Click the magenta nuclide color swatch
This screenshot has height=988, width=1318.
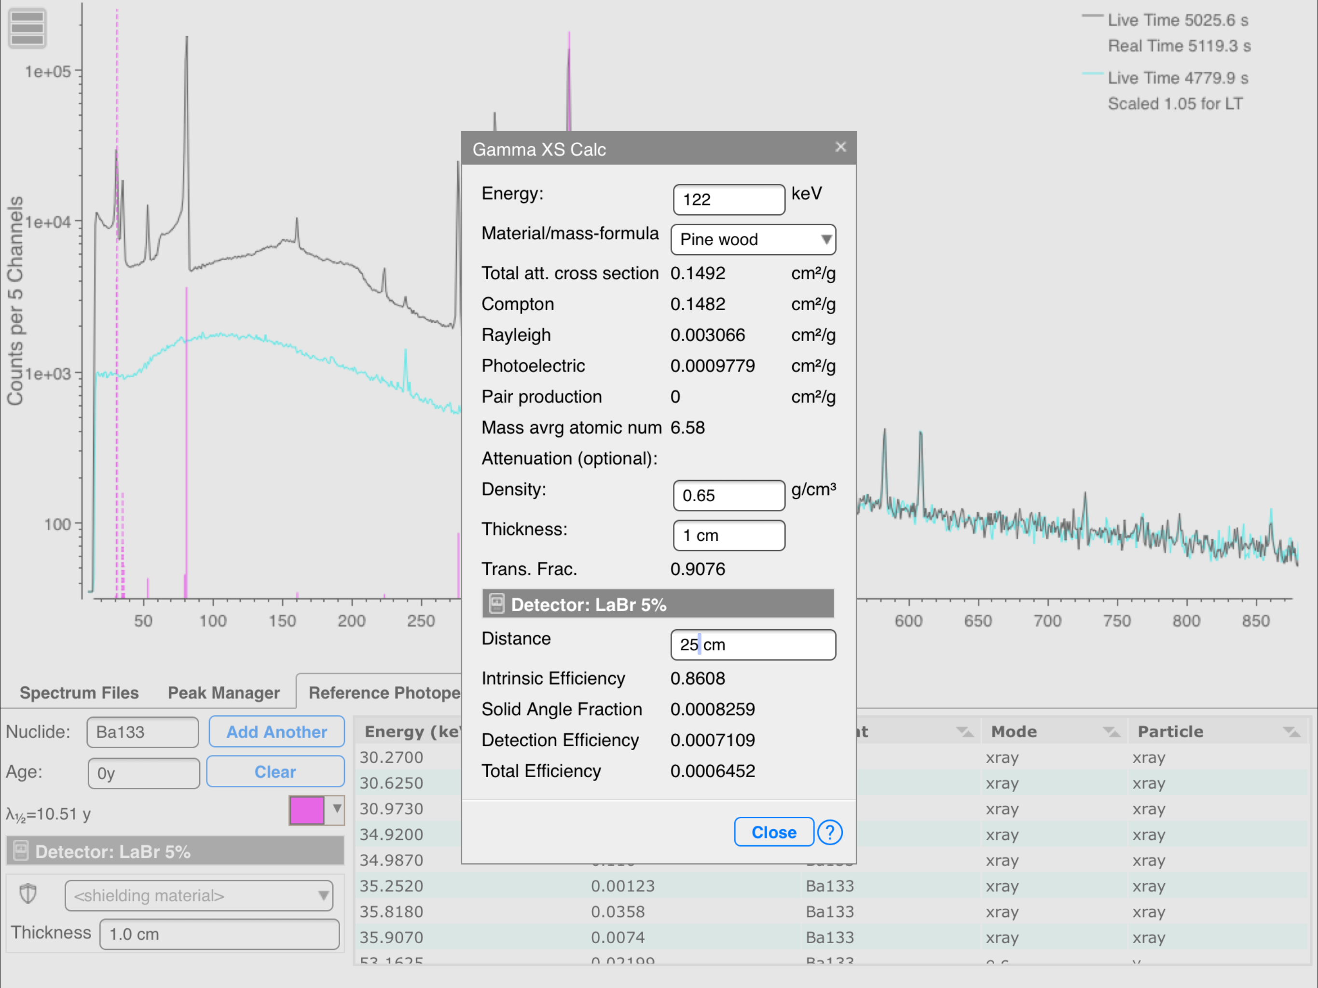pyautogui.click(x=307, y=810)
